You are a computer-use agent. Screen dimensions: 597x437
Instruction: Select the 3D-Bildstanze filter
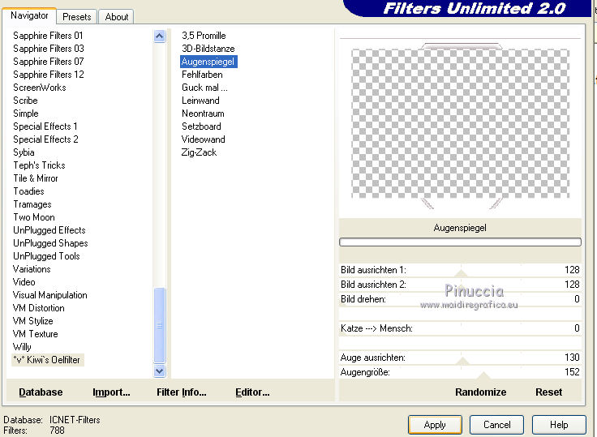(208, 49)
